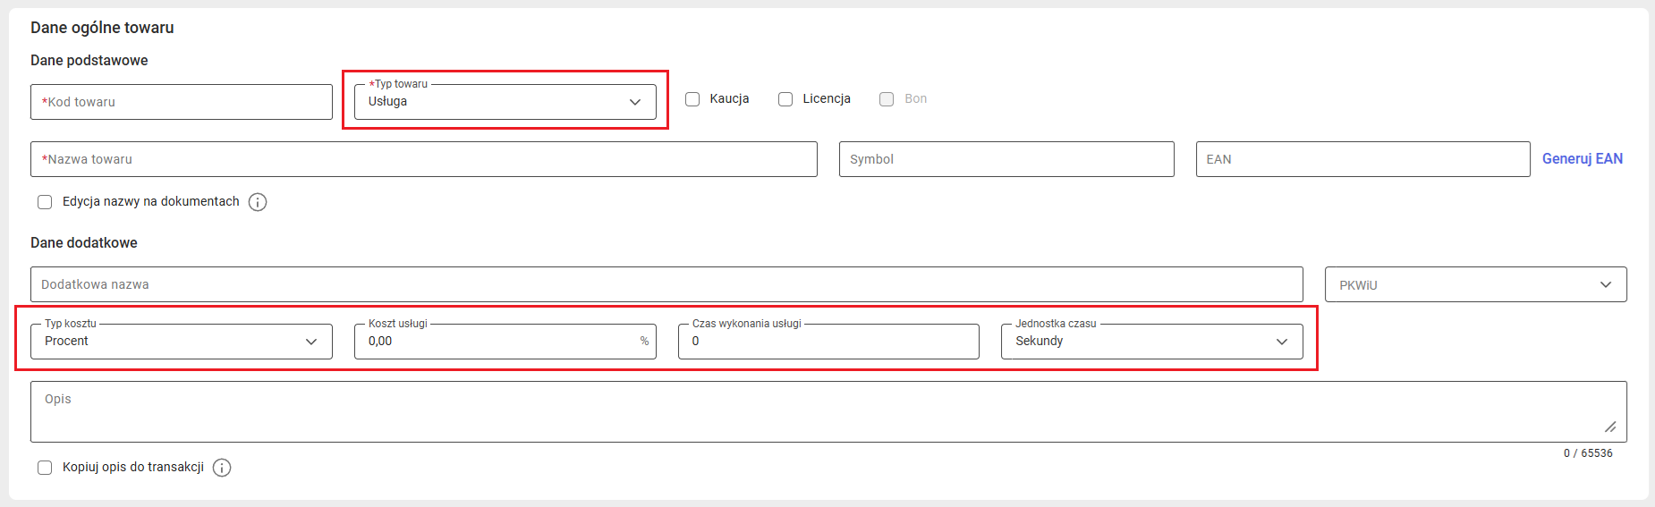Focus the Dodatkowa nazwa field
The width and height of the screenshot is (1655, 507).
tap(666, 284)
